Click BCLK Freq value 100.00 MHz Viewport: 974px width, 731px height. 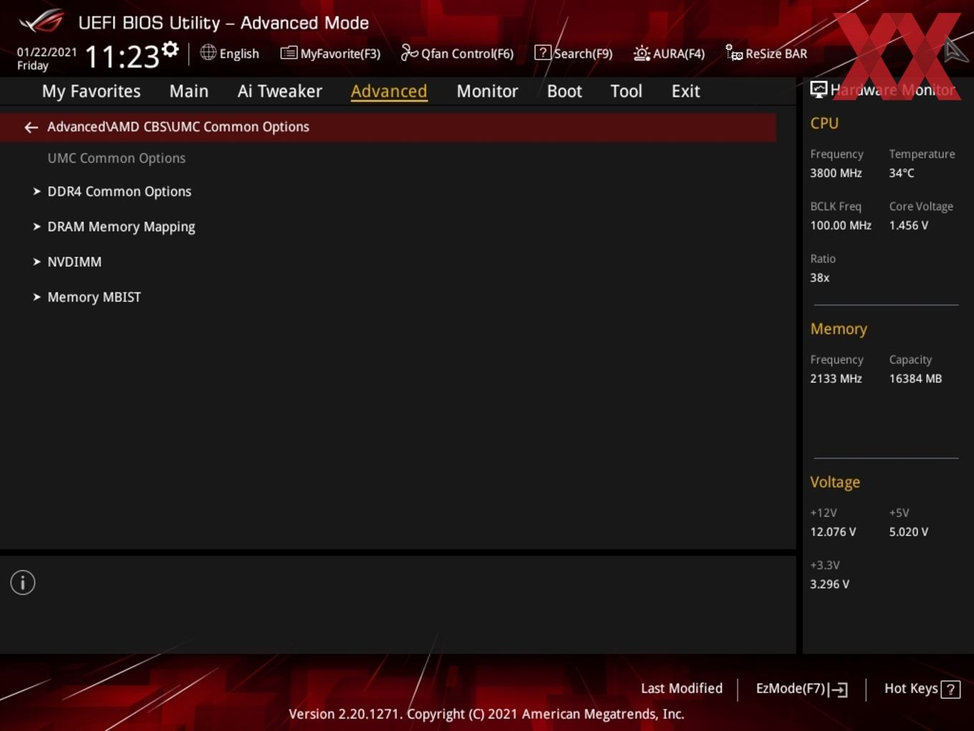coord(841,225)
